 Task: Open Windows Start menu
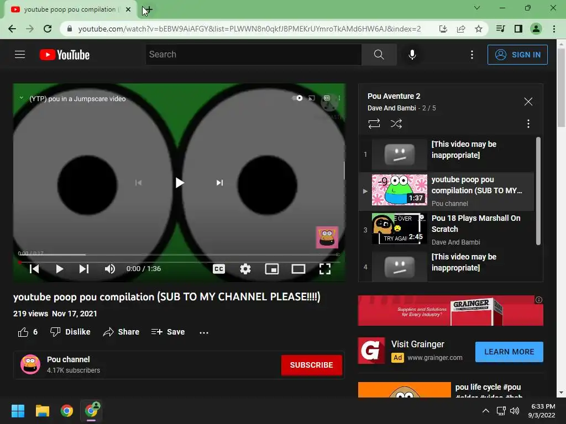pos(18,411)
